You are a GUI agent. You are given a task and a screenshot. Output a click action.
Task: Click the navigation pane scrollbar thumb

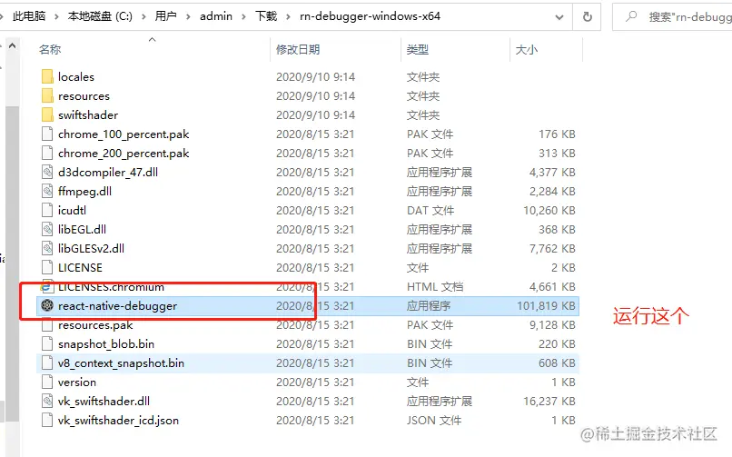(x=12, y=263)
